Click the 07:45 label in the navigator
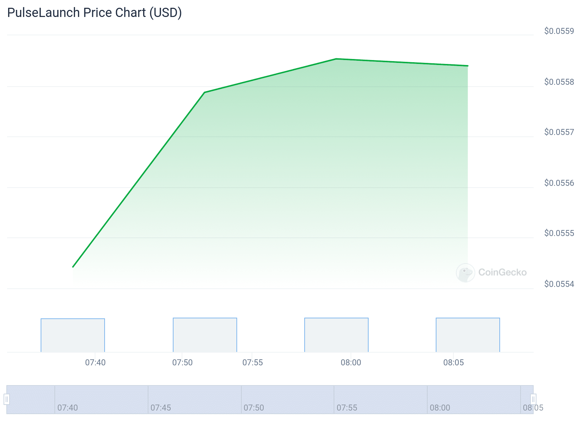 [x=161, y=408]
